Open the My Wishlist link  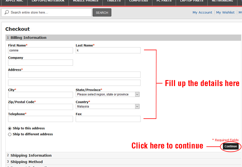point(225,12)
